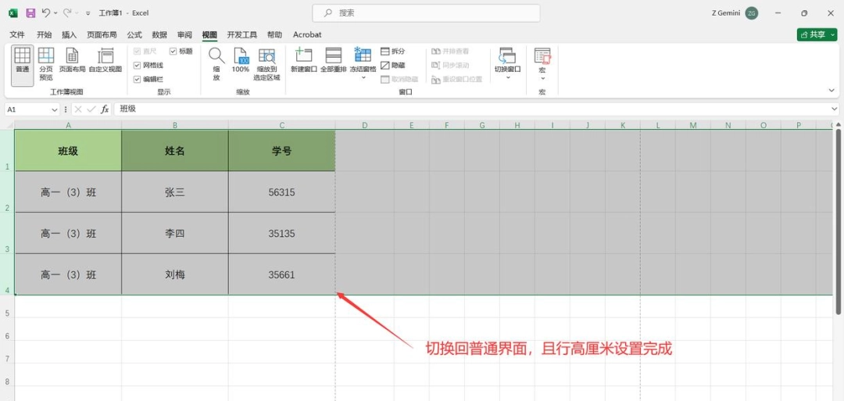Open the ribbon's 页面布局 tab
Viewport: 844px width, 401px height.
(x=102, y=34)
